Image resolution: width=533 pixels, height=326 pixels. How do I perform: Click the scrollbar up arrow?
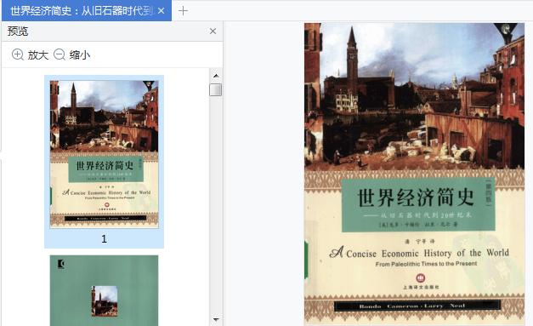click(x=216, y=76)
